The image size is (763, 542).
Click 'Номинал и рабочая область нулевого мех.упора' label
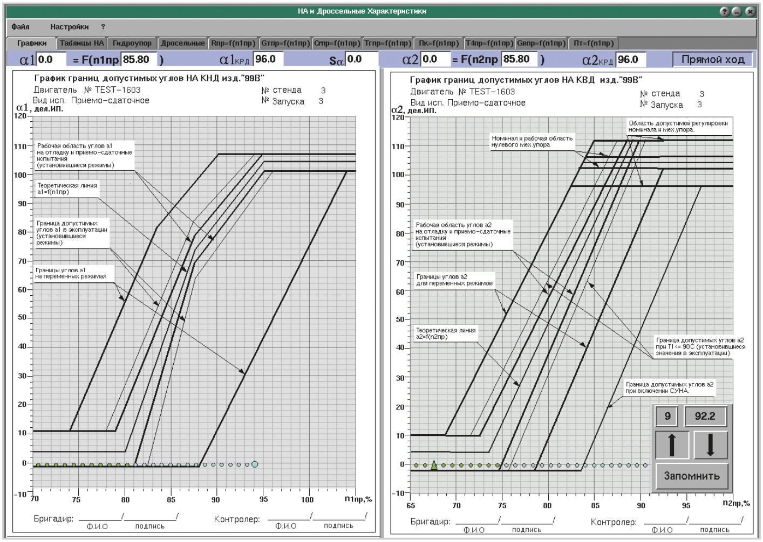tap(532, 142)
